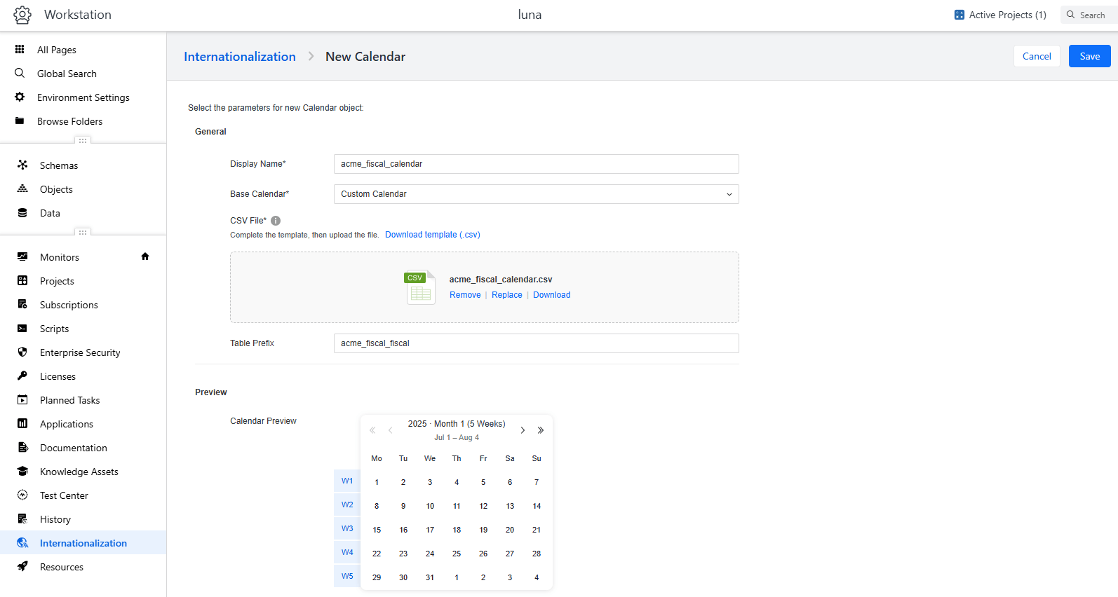Open the Data database icon
Viewport: 1118px width, 597px height.
coord(22,212)
